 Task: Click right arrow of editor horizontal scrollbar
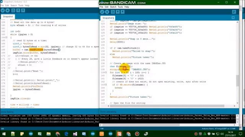234,106
